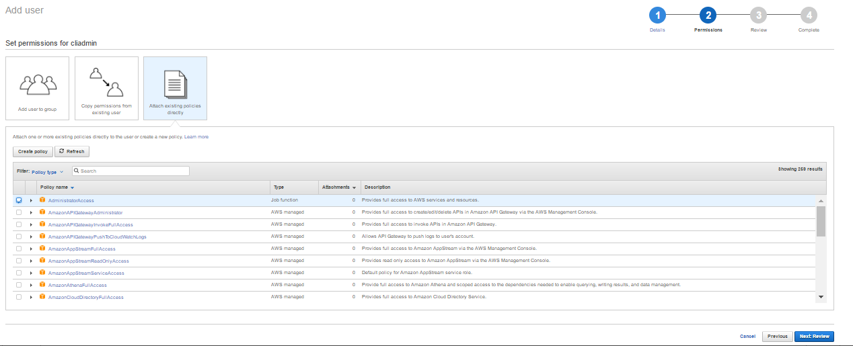The width and height of the screenshot is (853, 346).
Task: Choose Attach existing policies directly document icon
Action: (175, 84)
